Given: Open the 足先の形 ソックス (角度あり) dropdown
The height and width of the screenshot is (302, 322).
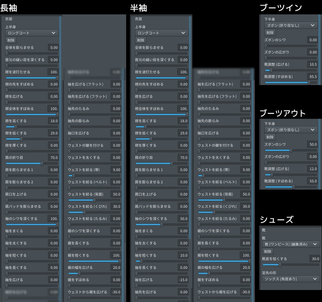Looking at the screenshot, I should coord(290,279).
